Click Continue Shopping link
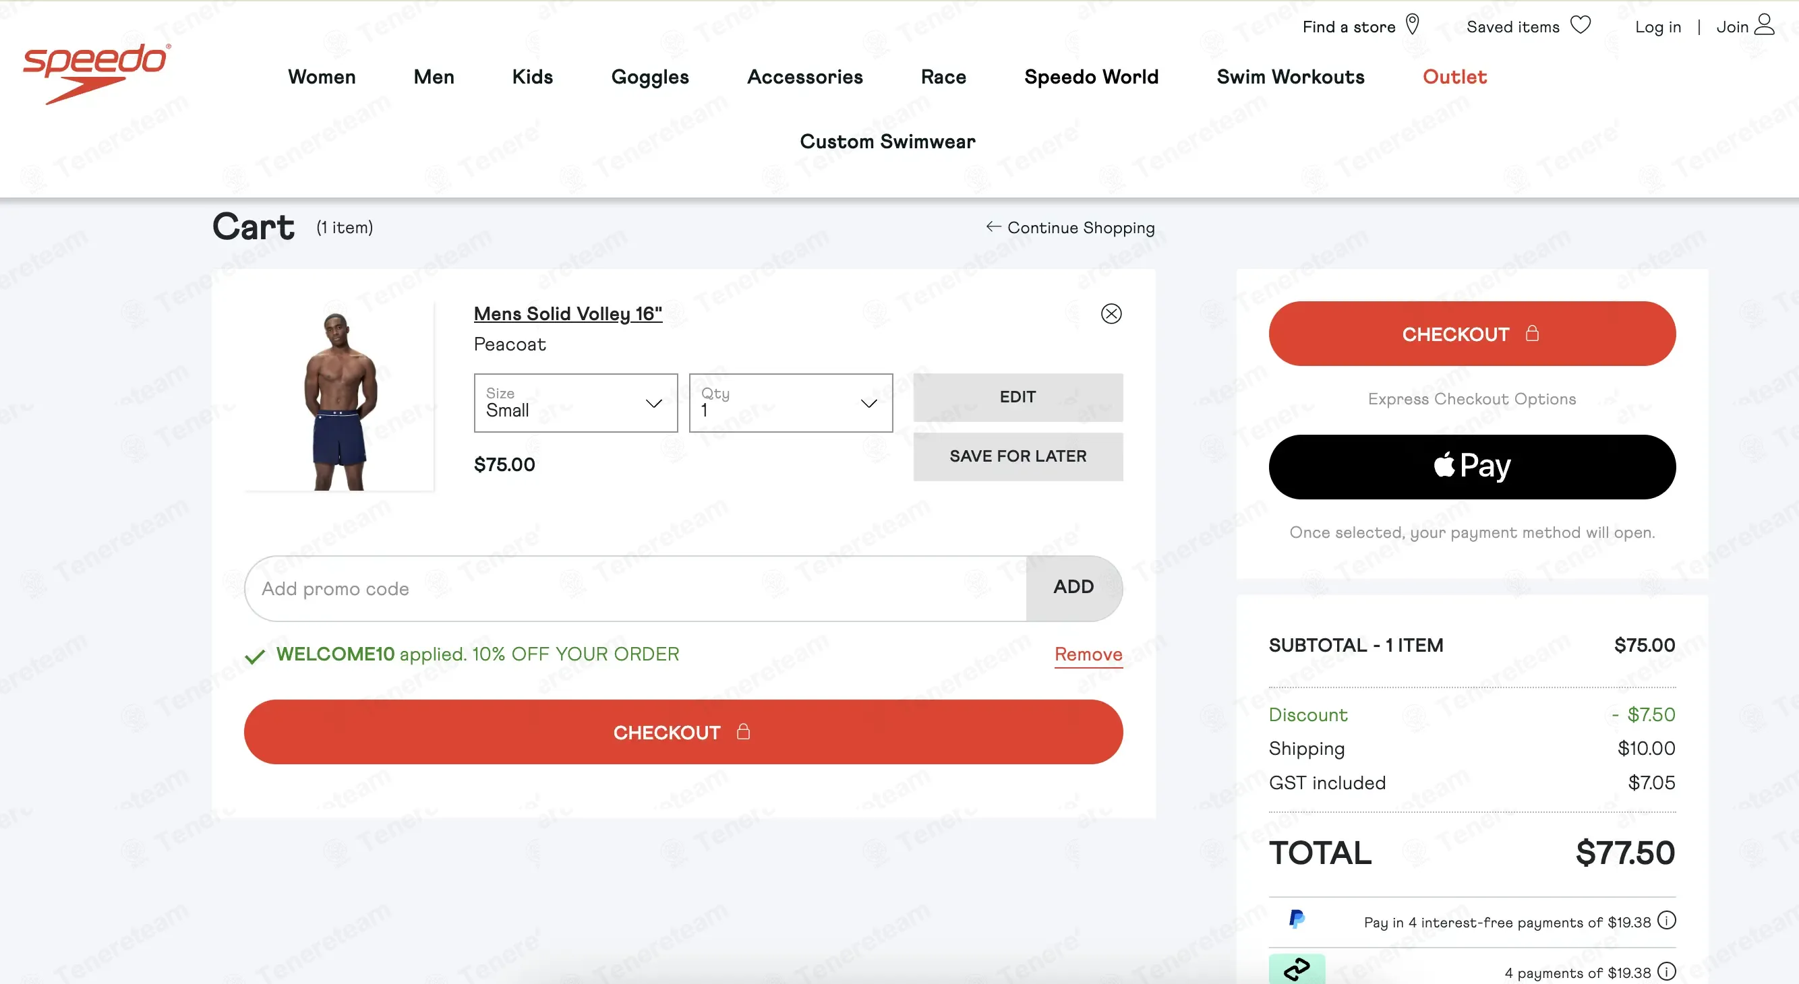1799x984 pixels. click(x=1081, y=228)
